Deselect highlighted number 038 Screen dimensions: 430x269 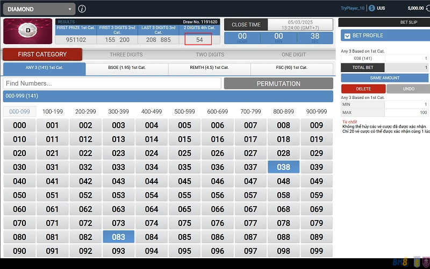(x=283, y=167)
